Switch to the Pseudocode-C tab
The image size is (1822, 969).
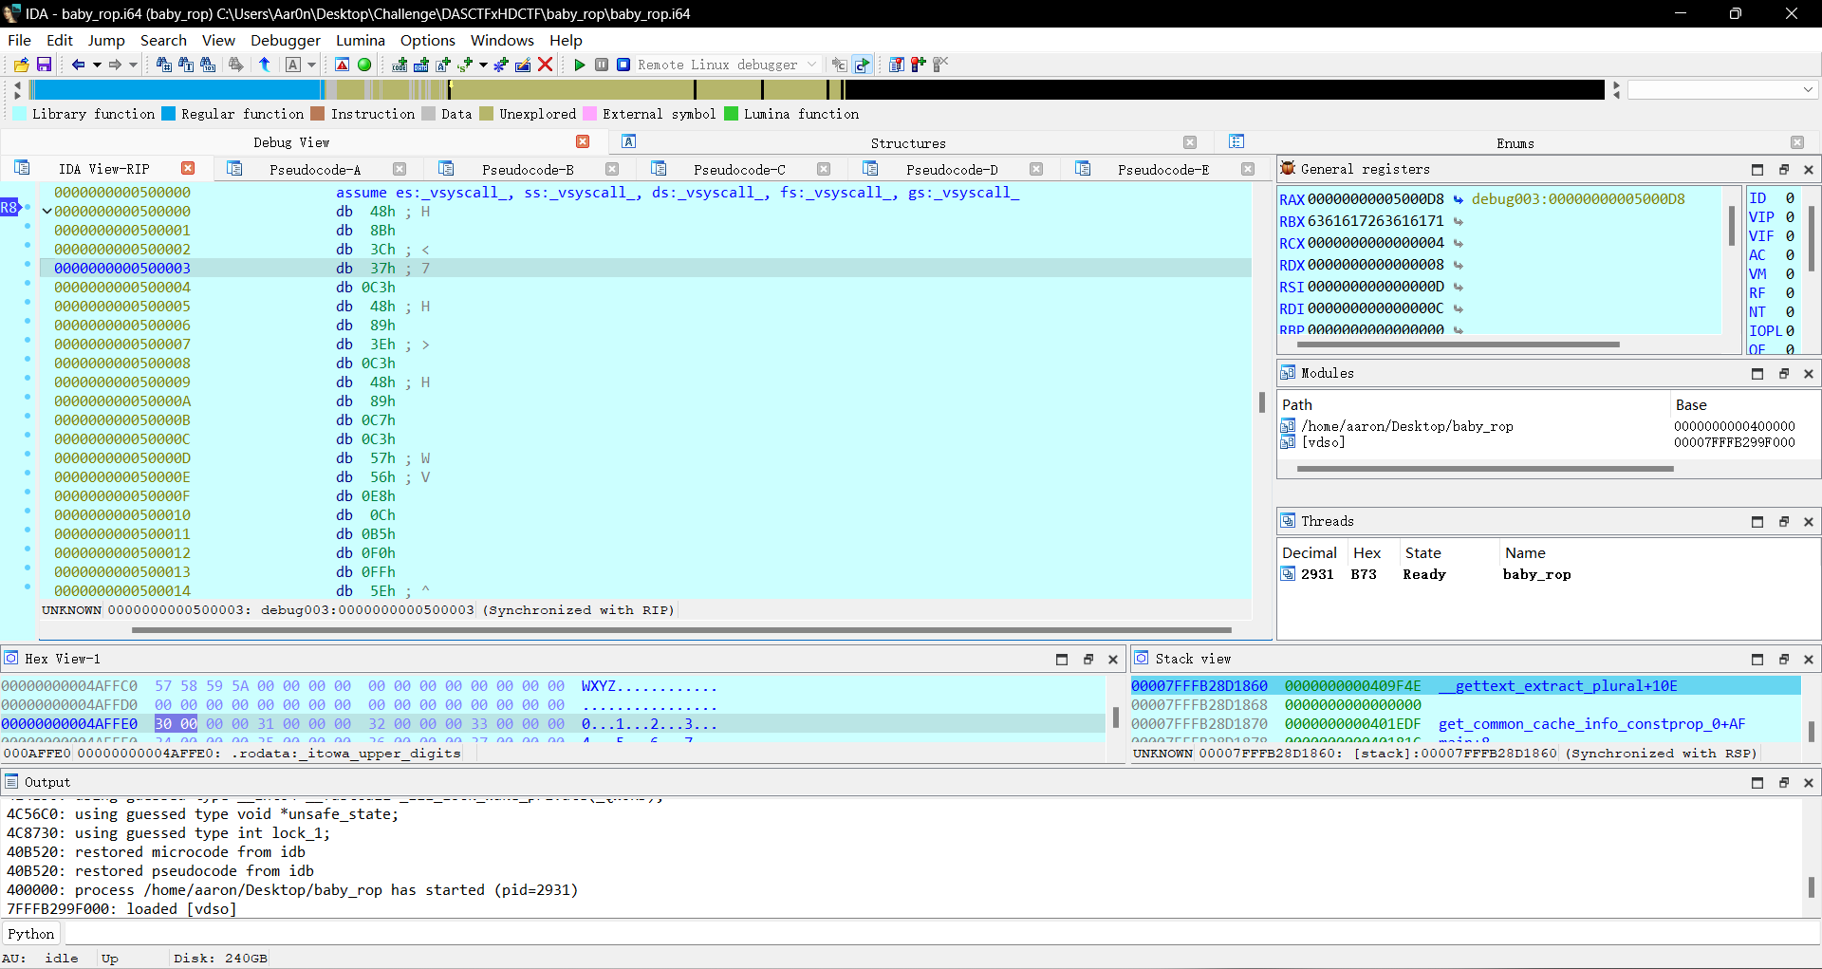point(739,169)
